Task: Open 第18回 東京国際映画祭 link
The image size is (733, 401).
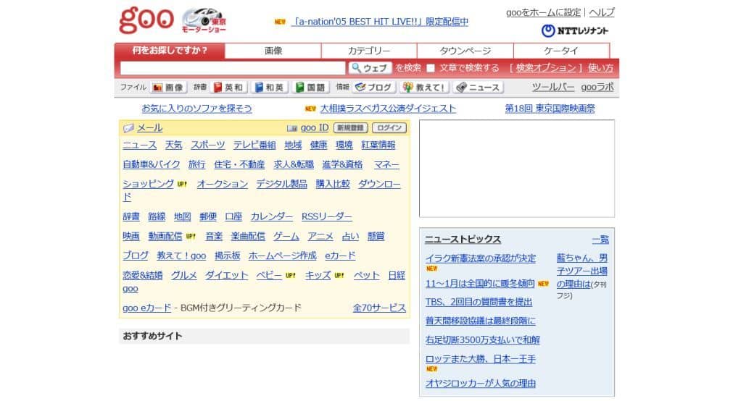Action: click(x=550, y=109)
